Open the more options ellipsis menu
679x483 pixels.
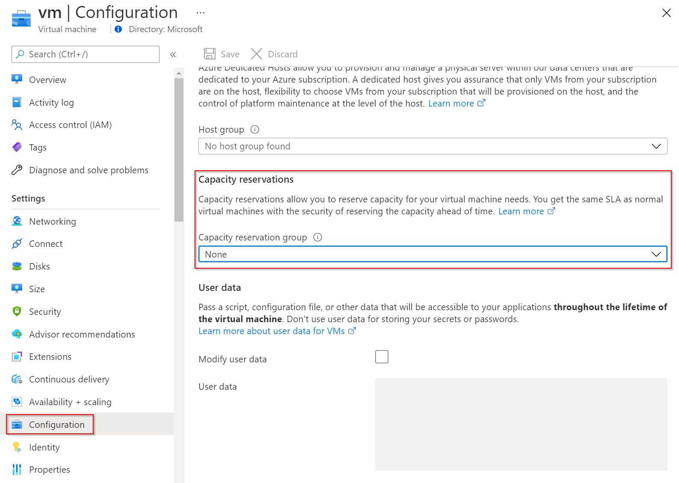(201, 13)
